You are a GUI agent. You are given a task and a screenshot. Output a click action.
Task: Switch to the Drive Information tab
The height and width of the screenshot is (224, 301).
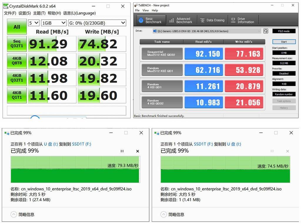pyautogui.click(x=243, y=20)
